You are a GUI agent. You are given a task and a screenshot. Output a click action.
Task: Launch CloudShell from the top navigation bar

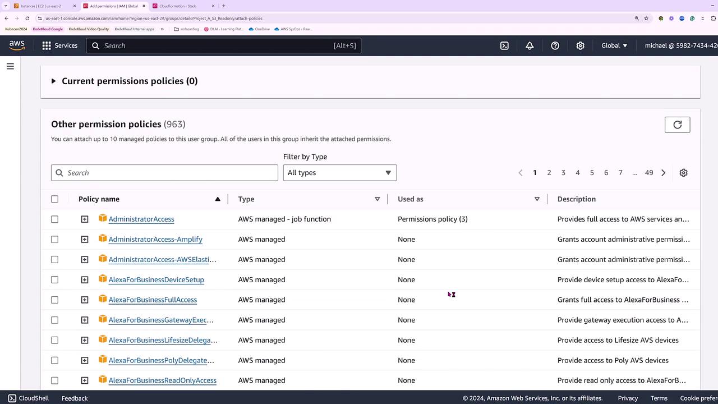coord(504,45)
